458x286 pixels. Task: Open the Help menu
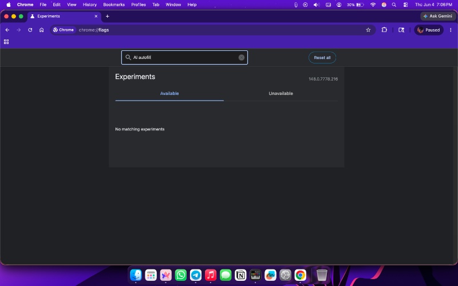point(192,5)
